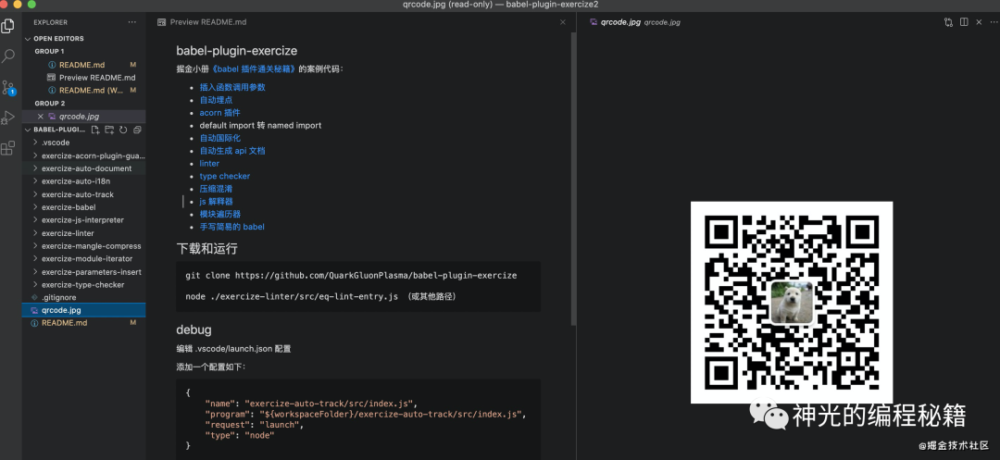Click the image icon on qrcode.jpg tab
Screen dimensions: 1000x460
coord(594,21)
